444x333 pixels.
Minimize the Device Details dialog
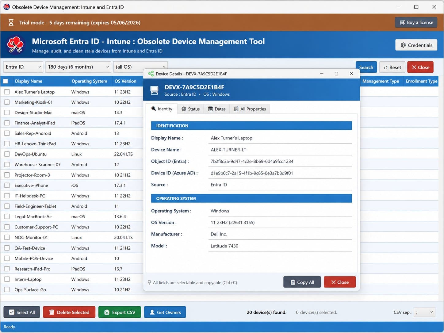click(x=322, y=74)
